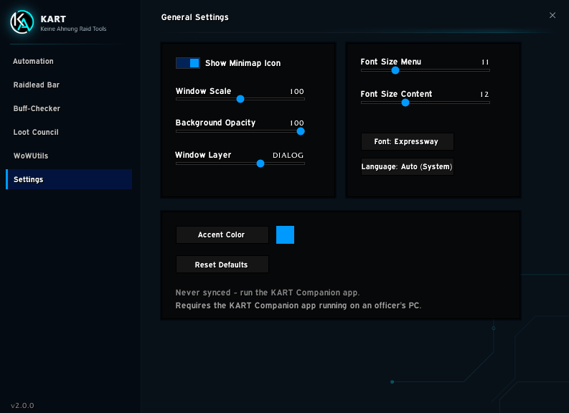The width and height of the screenshot is (569, 413).
Task: Click the Reset Defaults button
Action: click(222, 265)
